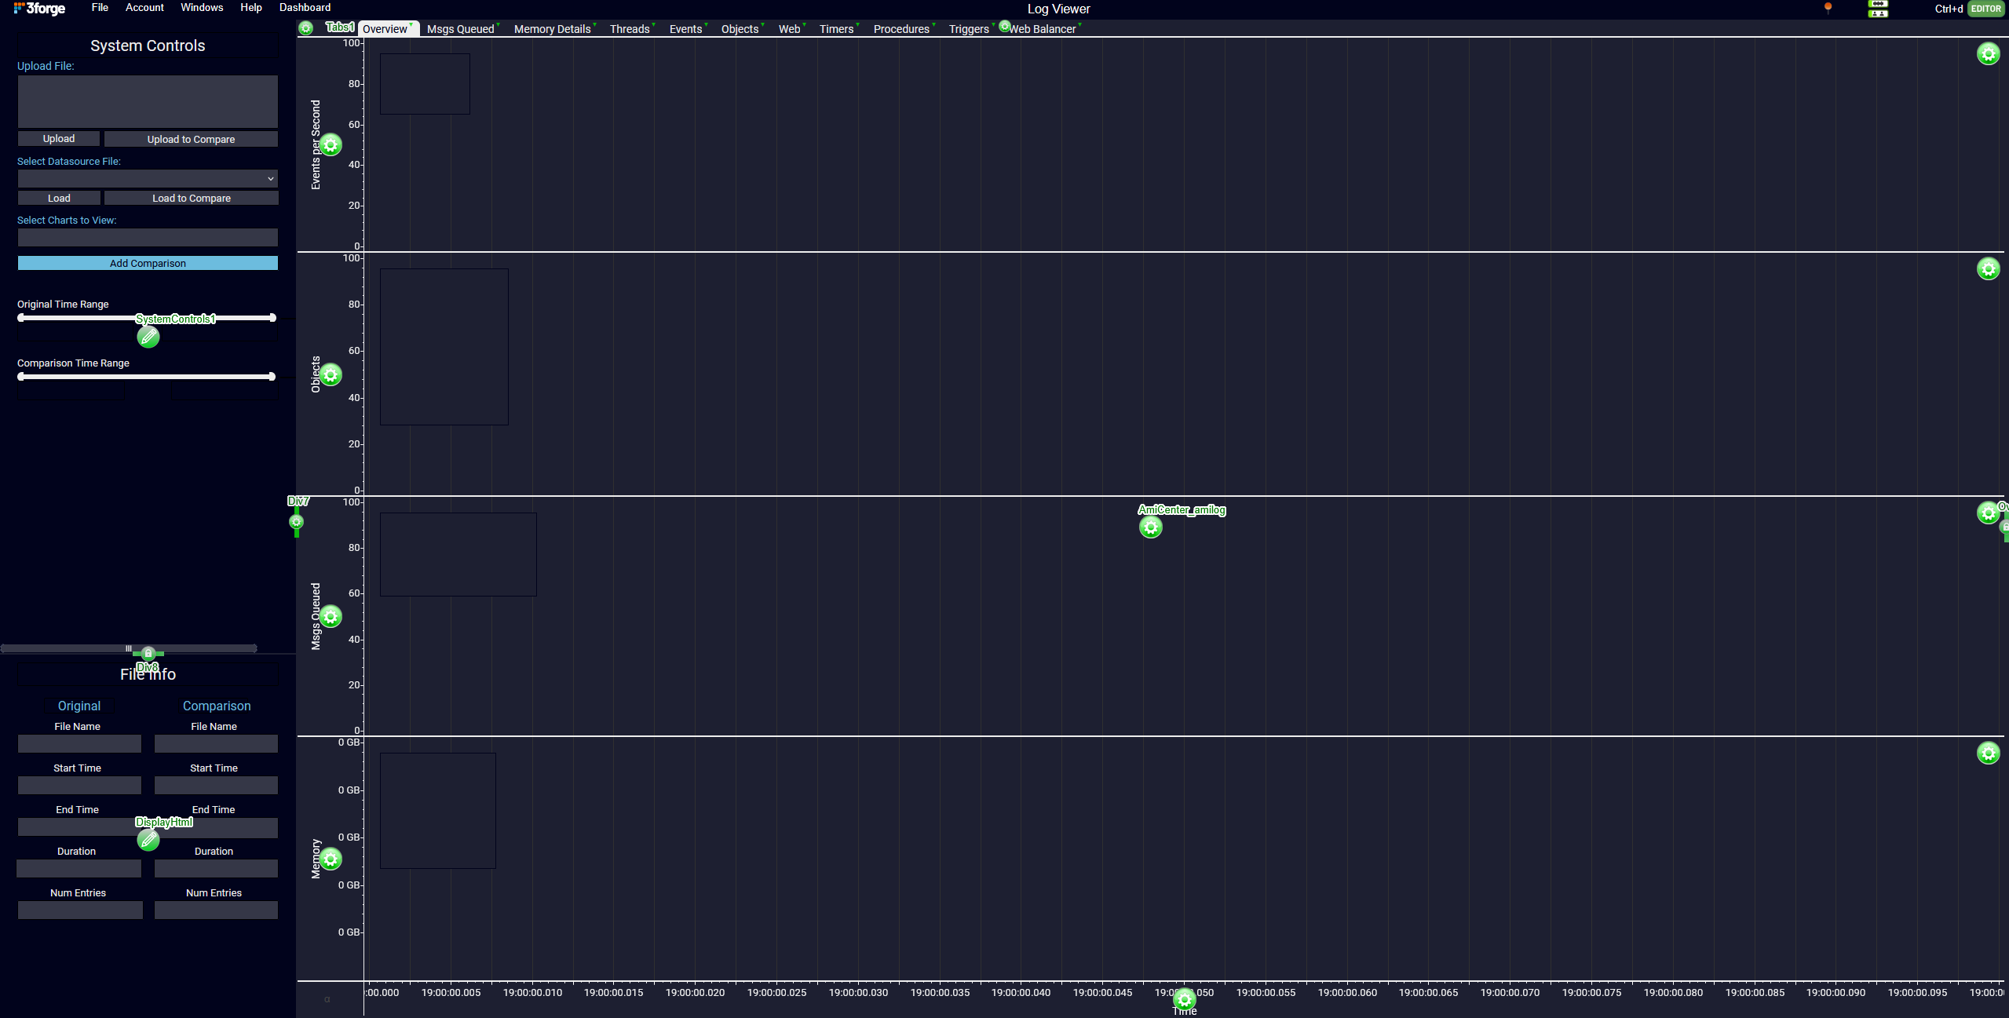Click the Add Comparison button
2009x1018 pixels.
tap(148, 264)
